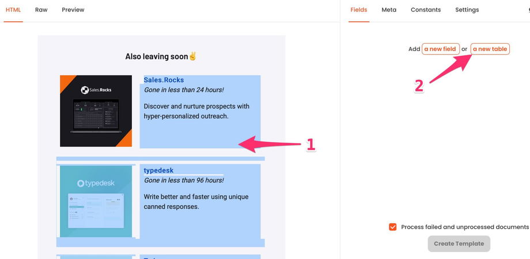The image size is (530, 259).
Task: Toggle Process failed and unprocessed documents checkbox
Action: point(392,227)
